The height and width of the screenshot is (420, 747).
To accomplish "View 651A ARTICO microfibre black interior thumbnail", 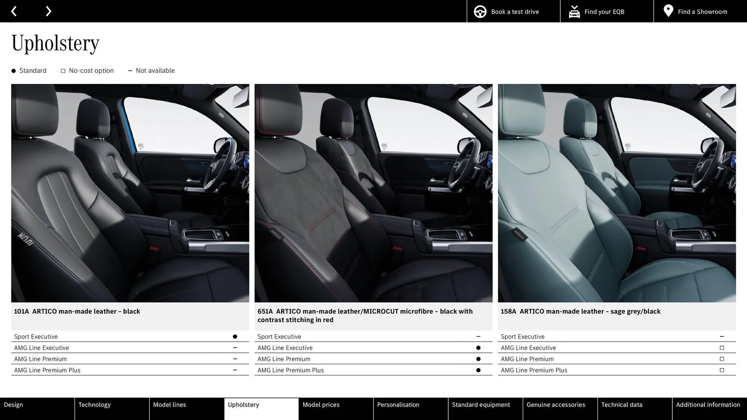I will (x=373, y=193).
